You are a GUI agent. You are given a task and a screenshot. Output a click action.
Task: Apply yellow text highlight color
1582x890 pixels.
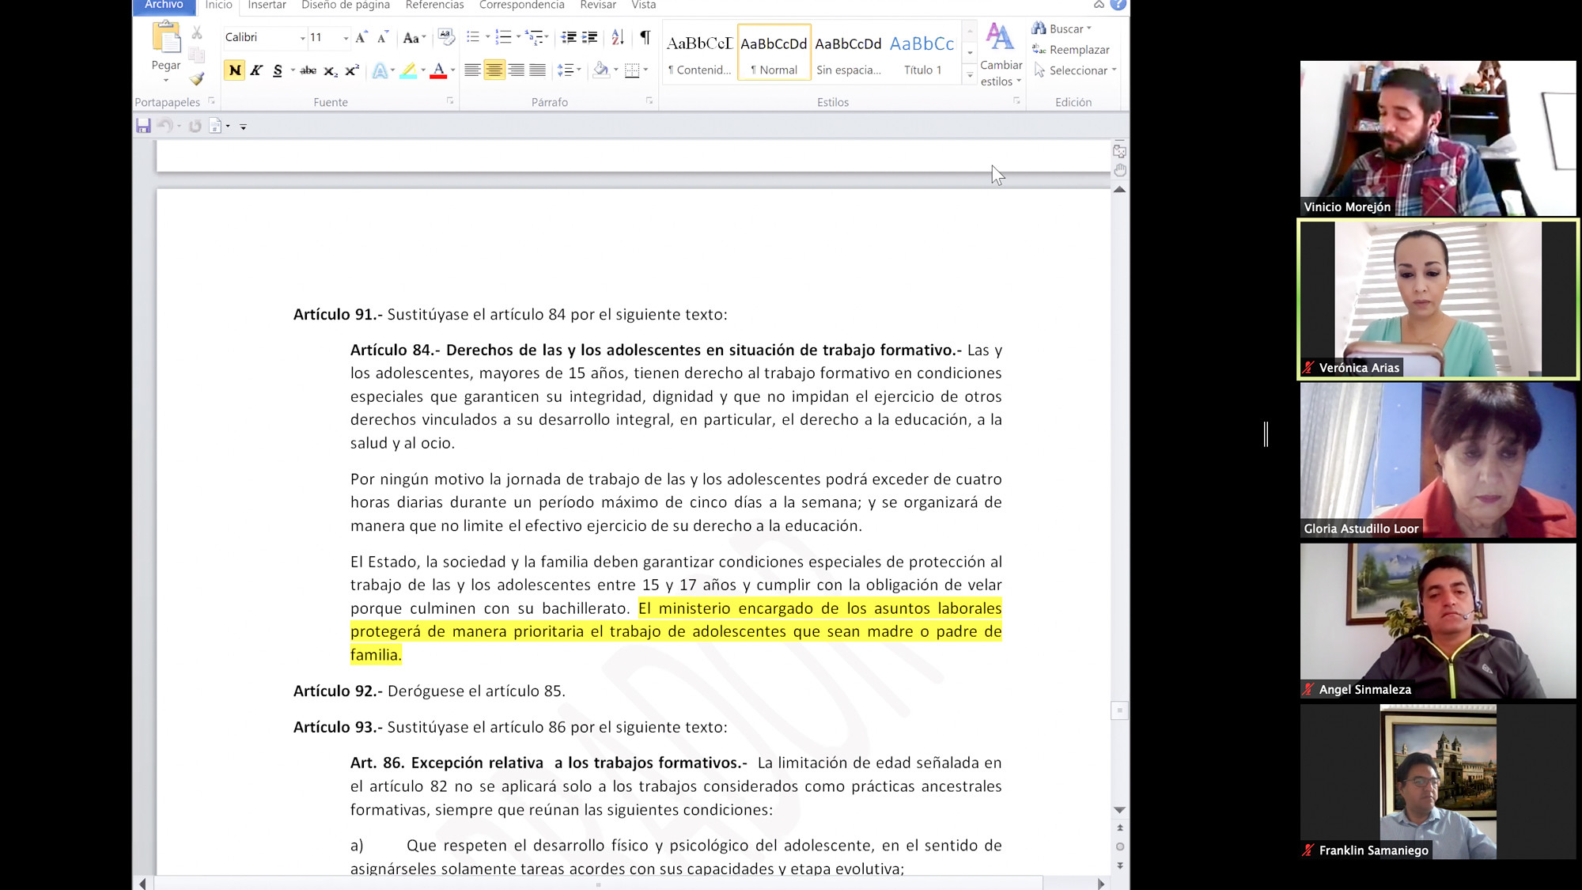pos(408,70)
